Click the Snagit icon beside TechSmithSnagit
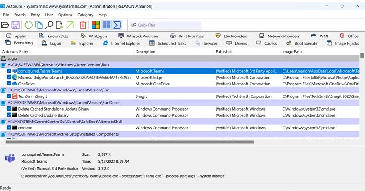This screenshot has height=191, width=365. click(x=15, y=96)
